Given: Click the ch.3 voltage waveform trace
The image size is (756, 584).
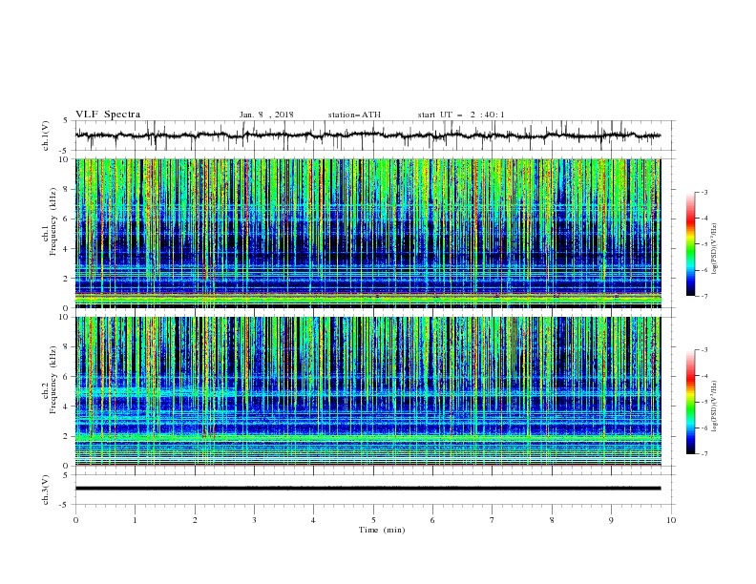Looking at the screenshot, I should [367, 489].
